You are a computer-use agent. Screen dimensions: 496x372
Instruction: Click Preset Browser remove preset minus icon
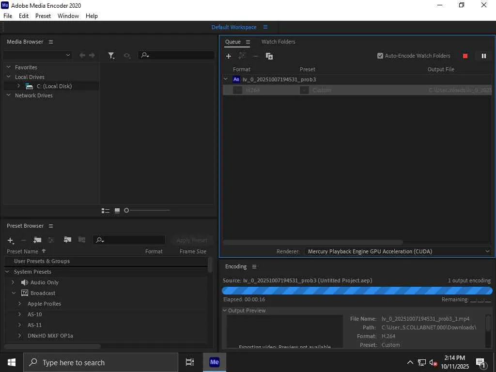pos(23,240)
